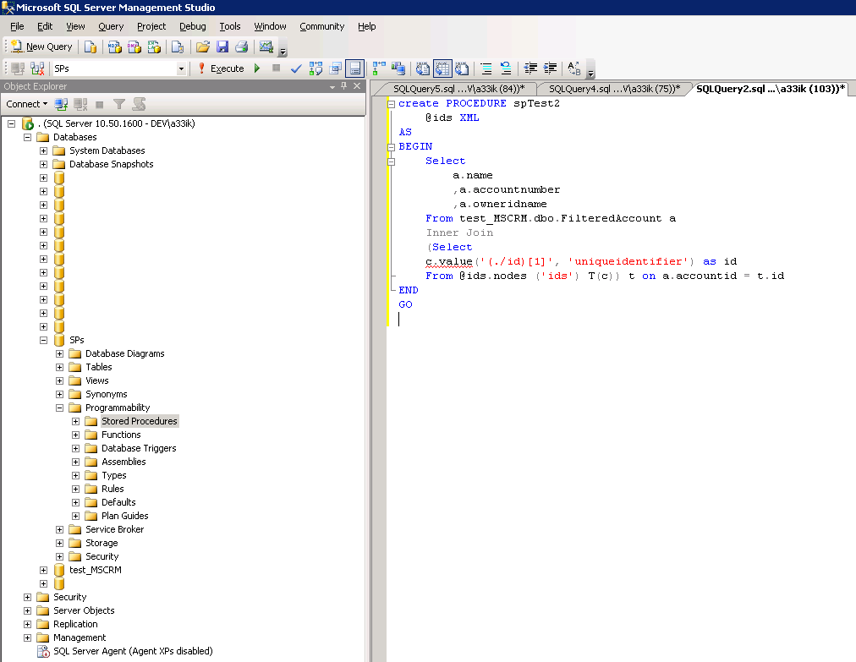
Task: Click the Object Explorer script icon
Action: 139,104
